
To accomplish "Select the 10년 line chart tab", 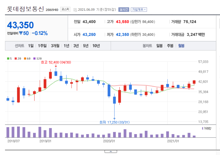I will [x=96, y=46].
